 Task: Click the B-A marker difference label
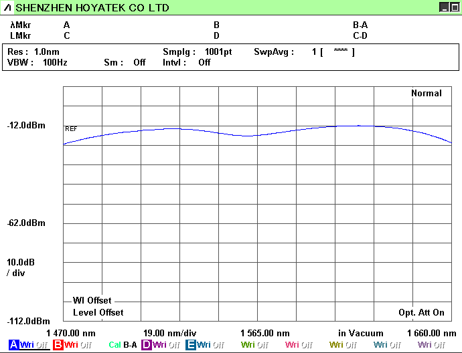(360, 25)
